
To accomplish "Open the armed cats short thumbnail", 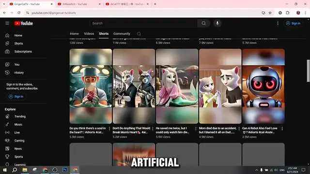I will (x=134, y=86).
